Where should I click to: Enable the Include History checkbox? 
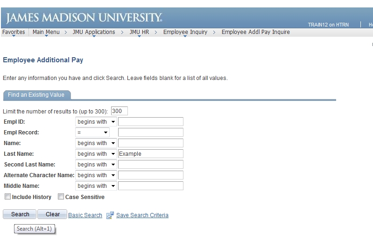coord(7,197)
